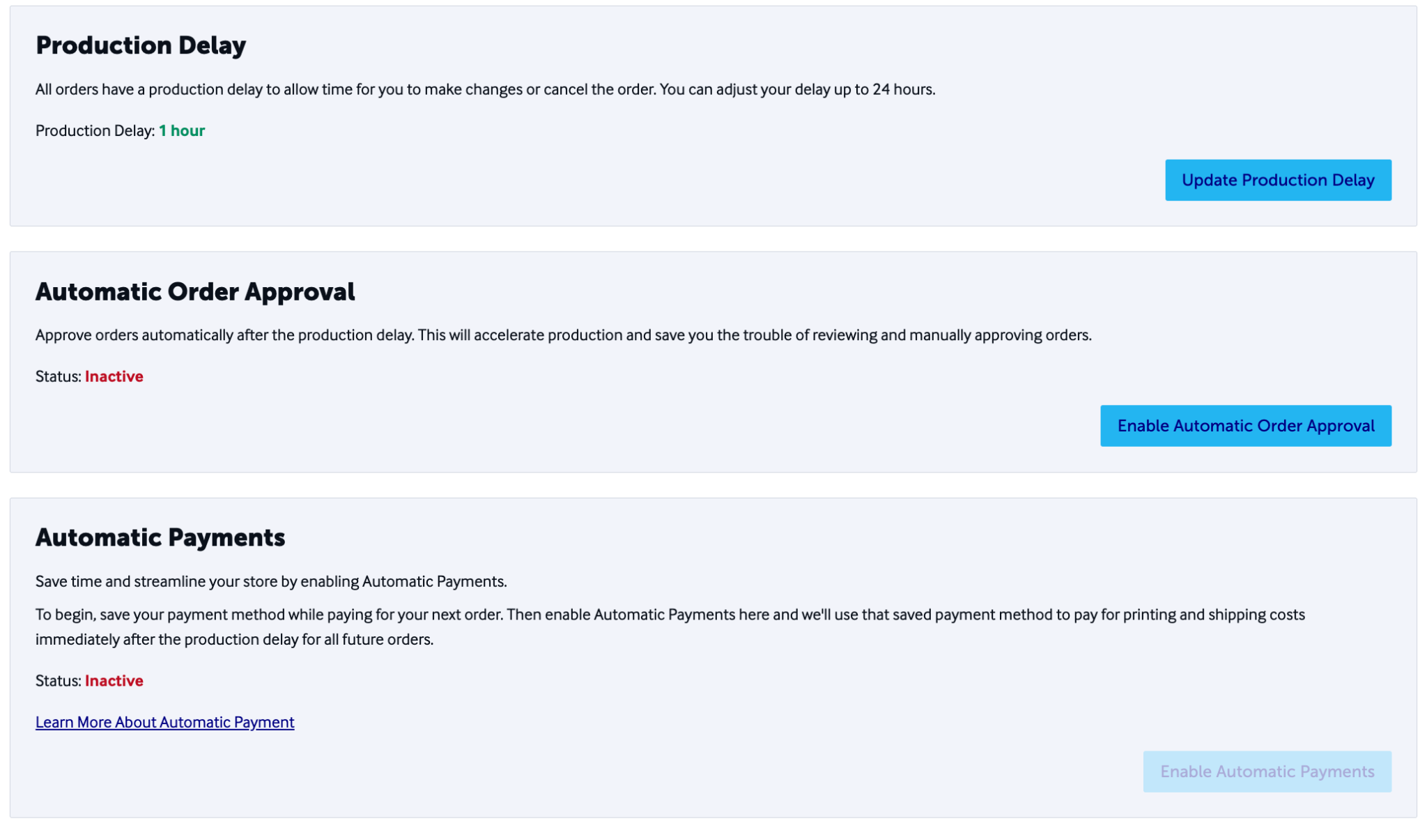Click the "immediately after the production delay" line

point(234,640)
